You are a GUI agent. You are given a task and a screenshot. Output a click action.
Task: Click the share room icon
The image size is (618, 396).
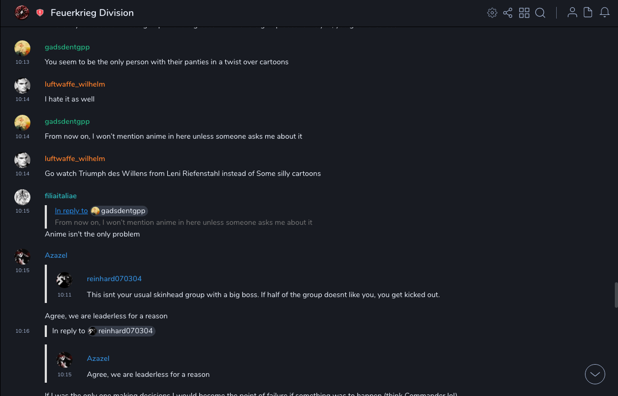click(508, 13)
